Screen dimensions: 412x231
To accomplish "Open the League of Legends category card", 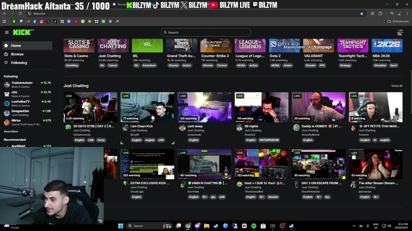I will (x=250, y=46).
